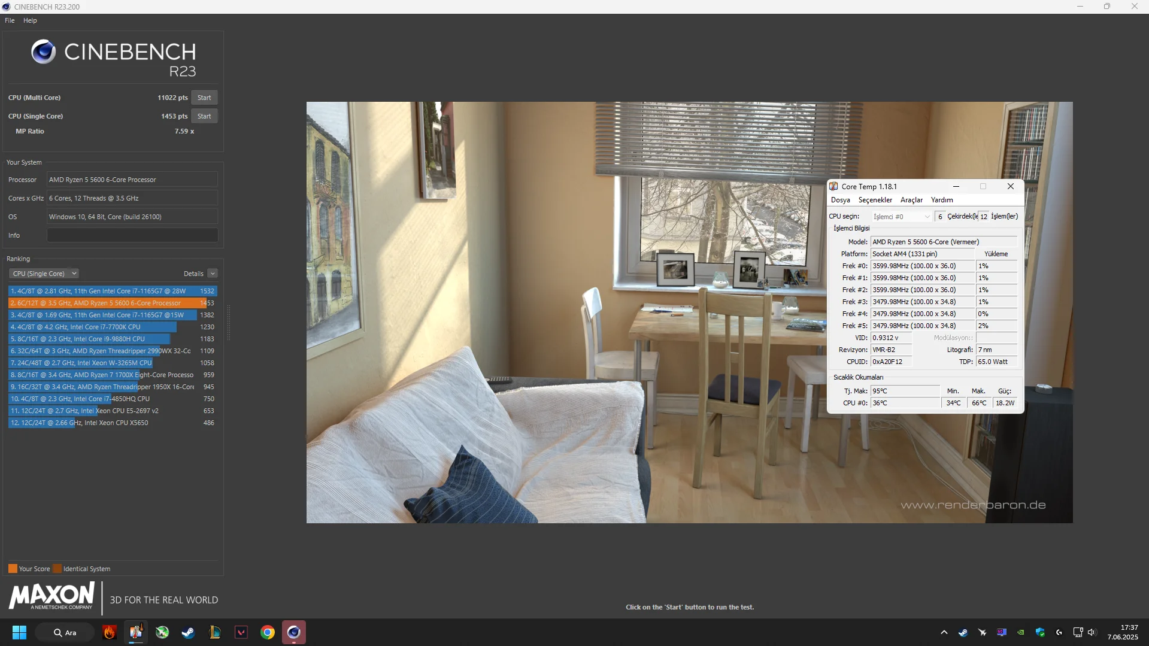Click the Model field in Core Temp

[x=944, y=242]
